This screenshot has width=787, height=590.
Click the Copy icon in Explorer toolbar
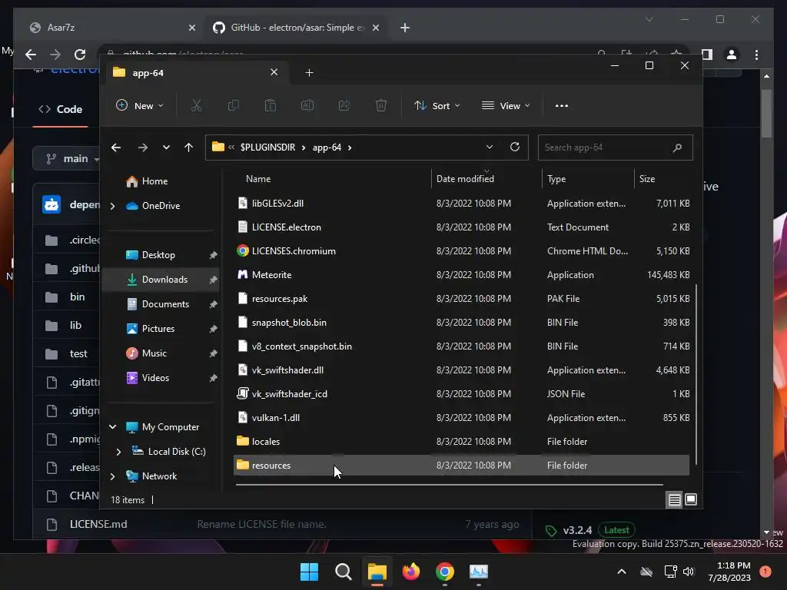(x=234, y=106)
